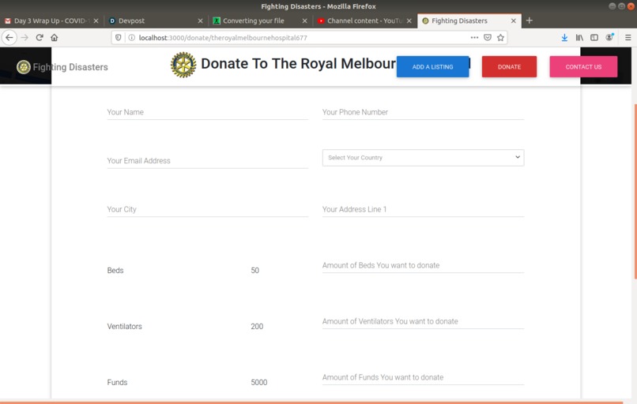Open Firefox hamburger menu
637x404 pixels.
[628, 37]
